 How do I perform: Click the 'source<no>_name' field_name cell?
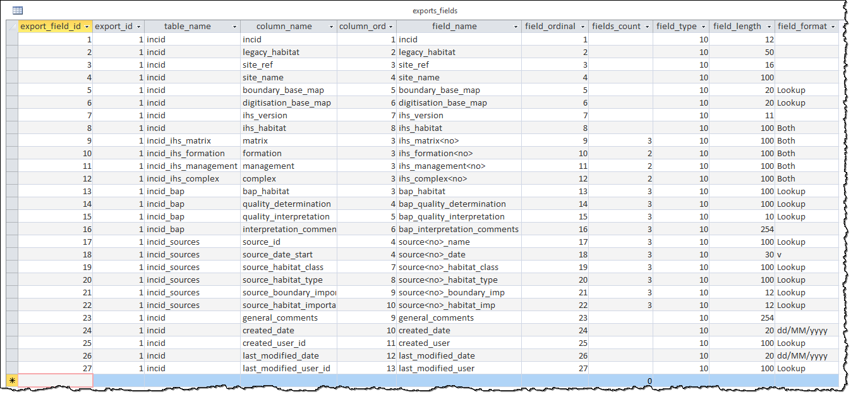(x=459, y=242)
